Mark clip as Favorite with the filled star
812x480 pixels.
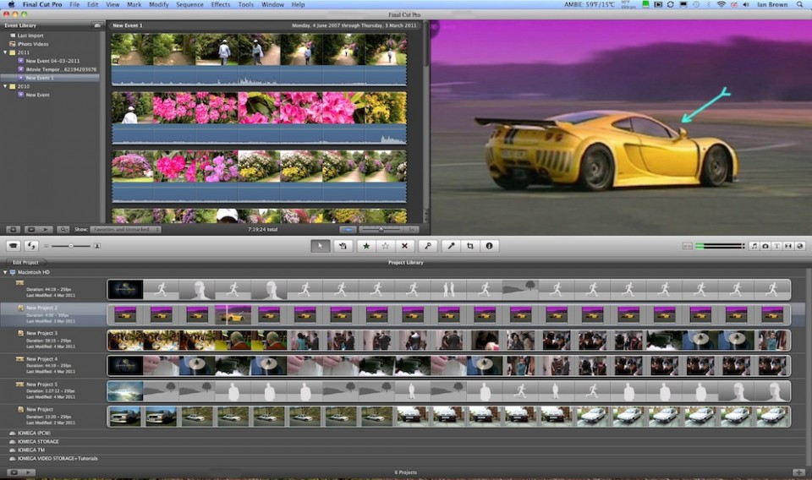click(366, 246)
